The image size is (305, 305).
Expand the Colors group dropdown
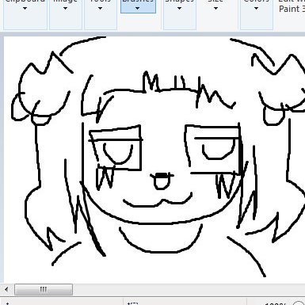256,9
